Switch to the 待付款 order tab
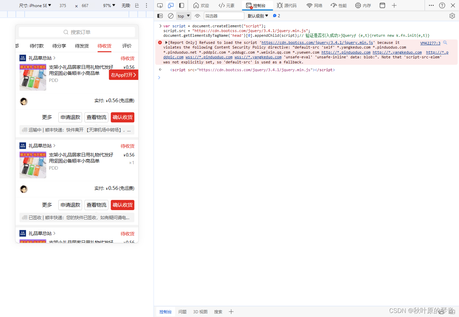The width and height of the screenshot is (459, 317). tap(37, 46)
